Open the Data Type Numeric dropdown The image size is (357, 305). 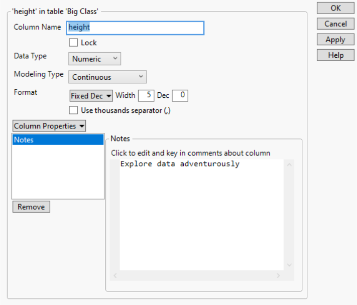[94, 59]
